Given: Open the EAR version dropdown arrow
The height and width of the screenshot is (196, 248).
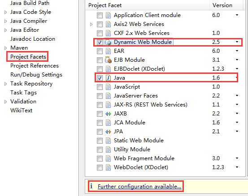Looking at the screenshot, I should tap(237, 51).
